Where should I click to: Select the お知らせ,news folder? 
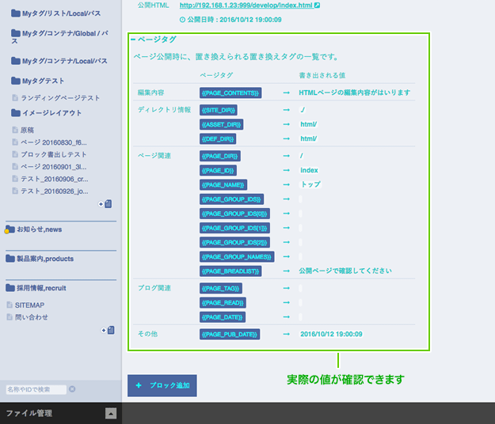pyautogui.click(x=40, y=229)
